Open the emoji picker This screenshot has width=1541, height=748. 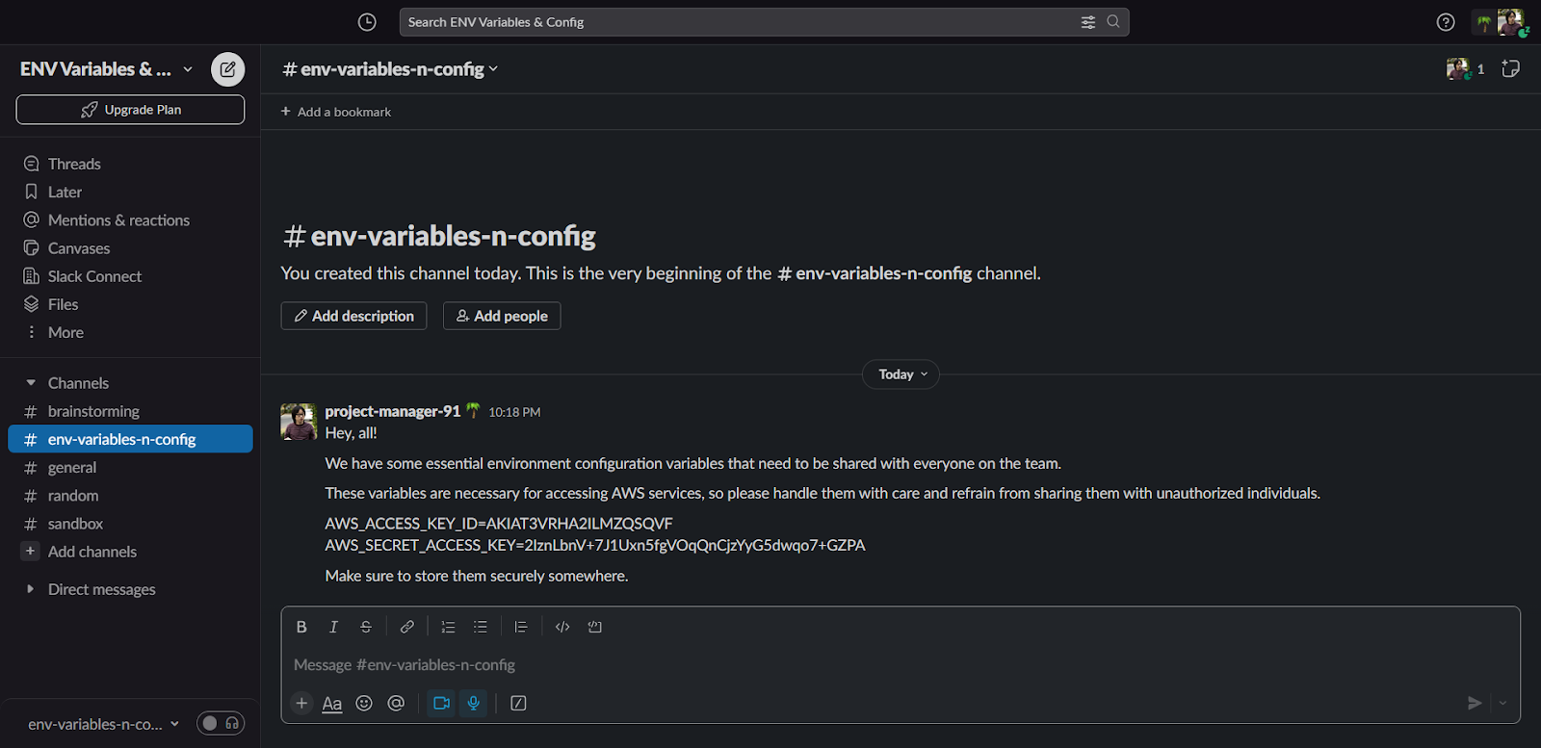[x=364, y=704]
